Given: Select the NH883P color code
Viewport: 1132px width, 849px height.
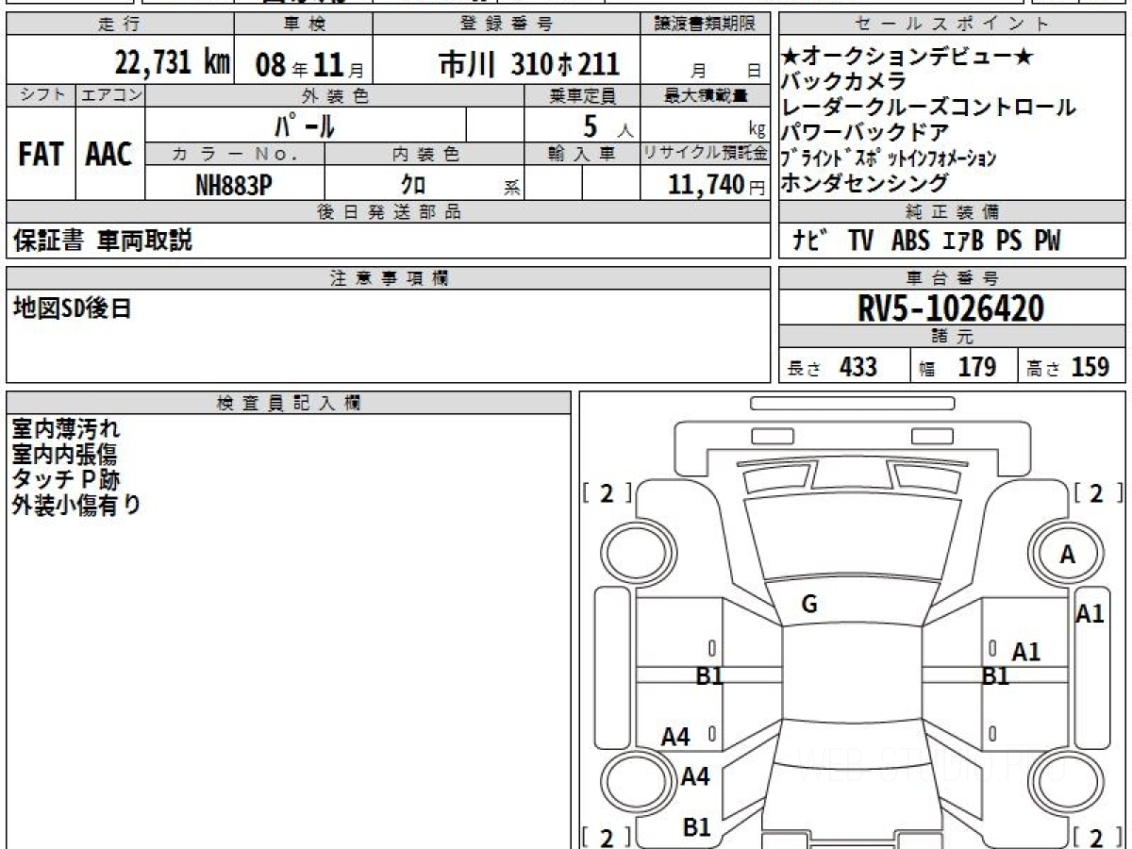Looking at the screenshot, I should [x=234, y=186].
